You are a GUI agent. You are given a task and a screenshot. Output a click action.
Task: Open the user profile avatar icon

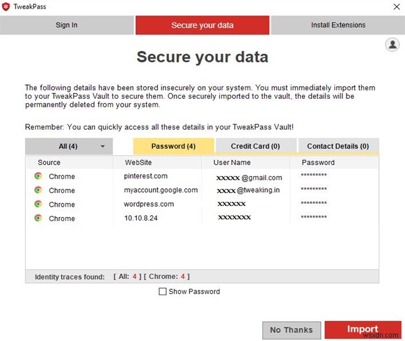(392, 45)
